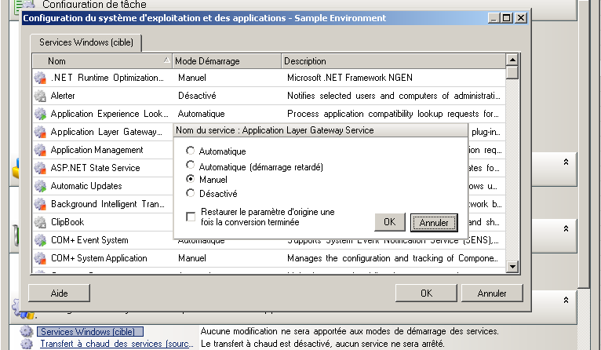Click the Application Experience Lookup service icon
The height and width of the screenshot is (350, 601).
click(40, 114)
